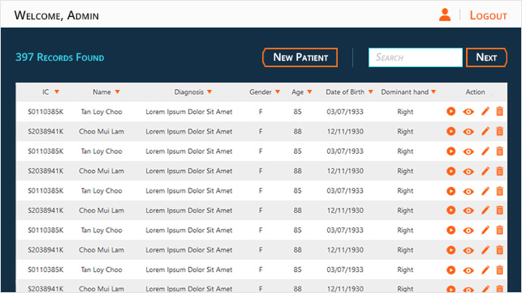Open the user profile icon beside Logout

[x=445, y=15]
